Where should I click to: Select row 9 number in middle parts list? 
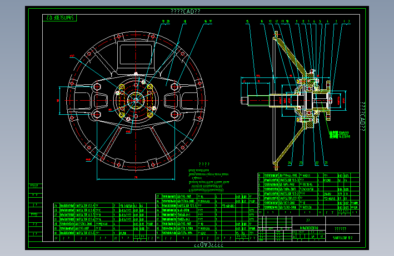coord(158,233)
